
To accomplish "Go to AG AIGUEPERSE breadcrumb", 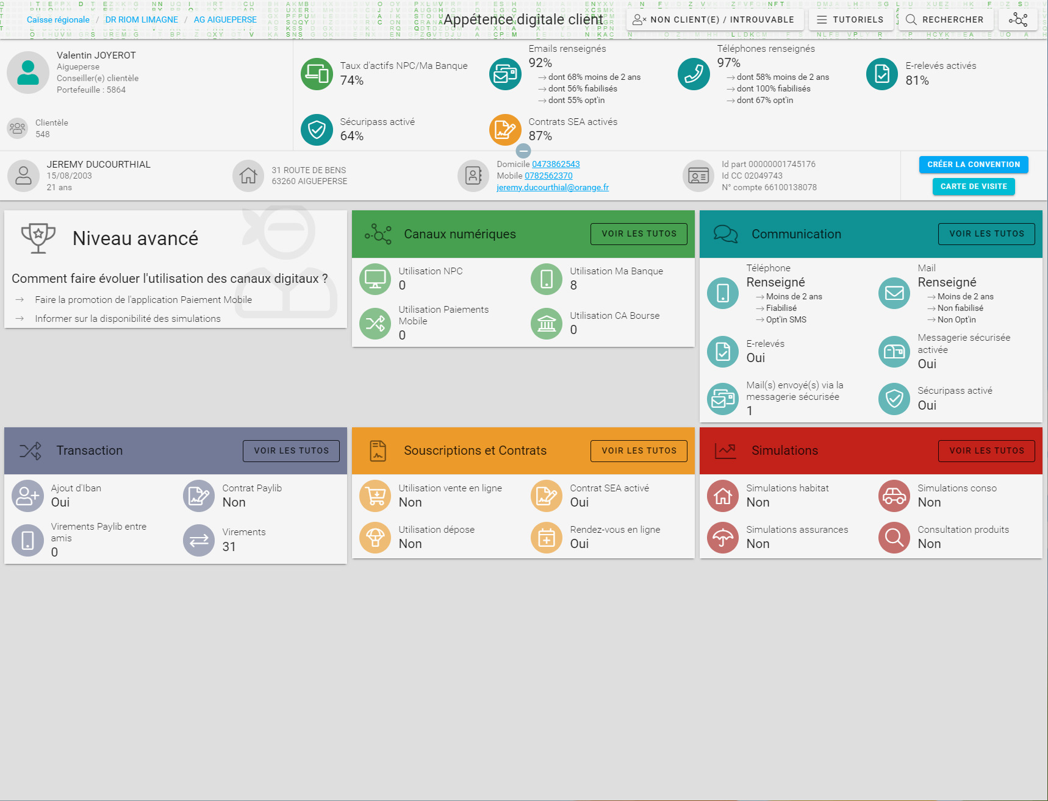I will click(225, 20).
